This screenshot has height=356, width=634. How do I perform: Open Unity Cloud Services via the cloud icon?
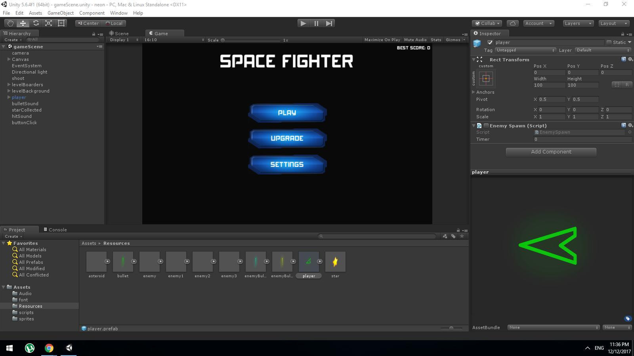pyautogui.click(x=512, y=23)
